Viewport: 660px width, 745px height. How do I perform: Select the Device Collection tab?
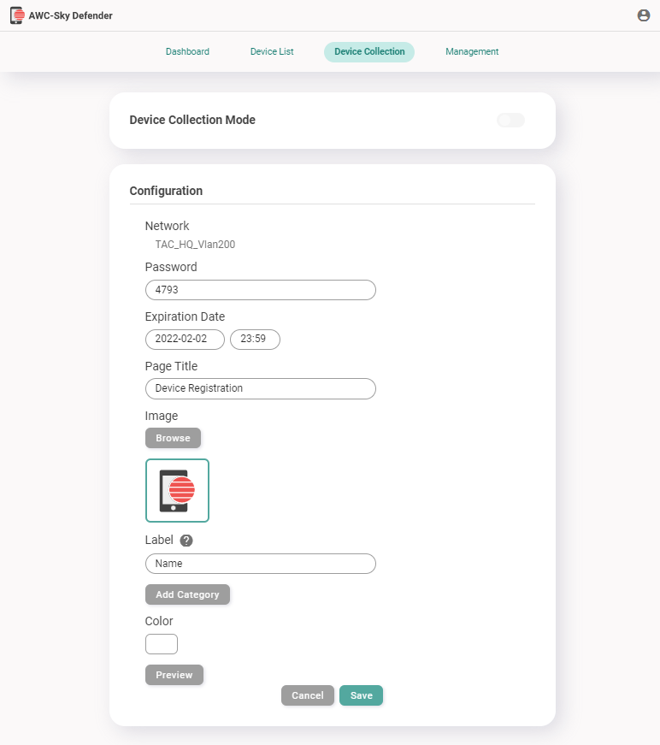pos(369,51)
